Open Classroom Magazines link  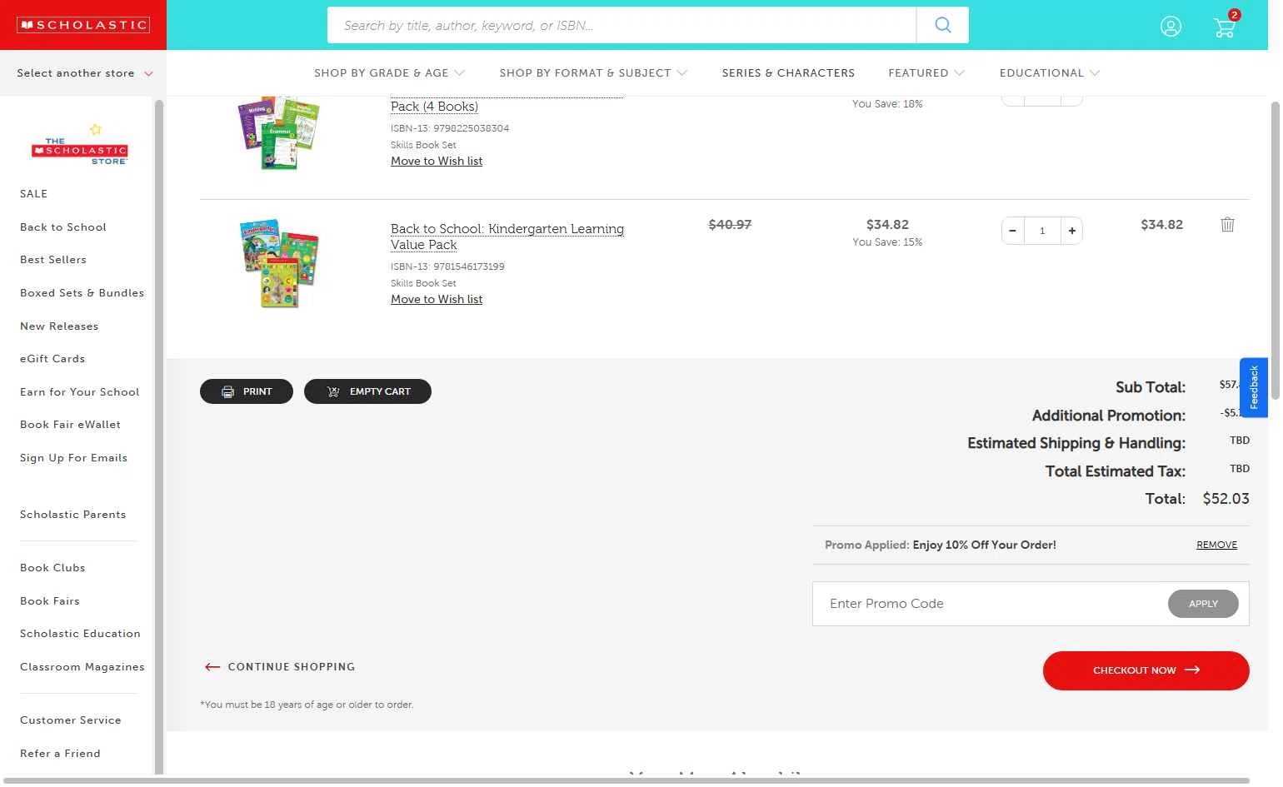tap(82, 667)
